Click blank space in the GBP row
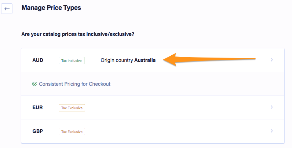Image resolution: width=292 pixels, height=148 pixels. [x=177, y=131]
